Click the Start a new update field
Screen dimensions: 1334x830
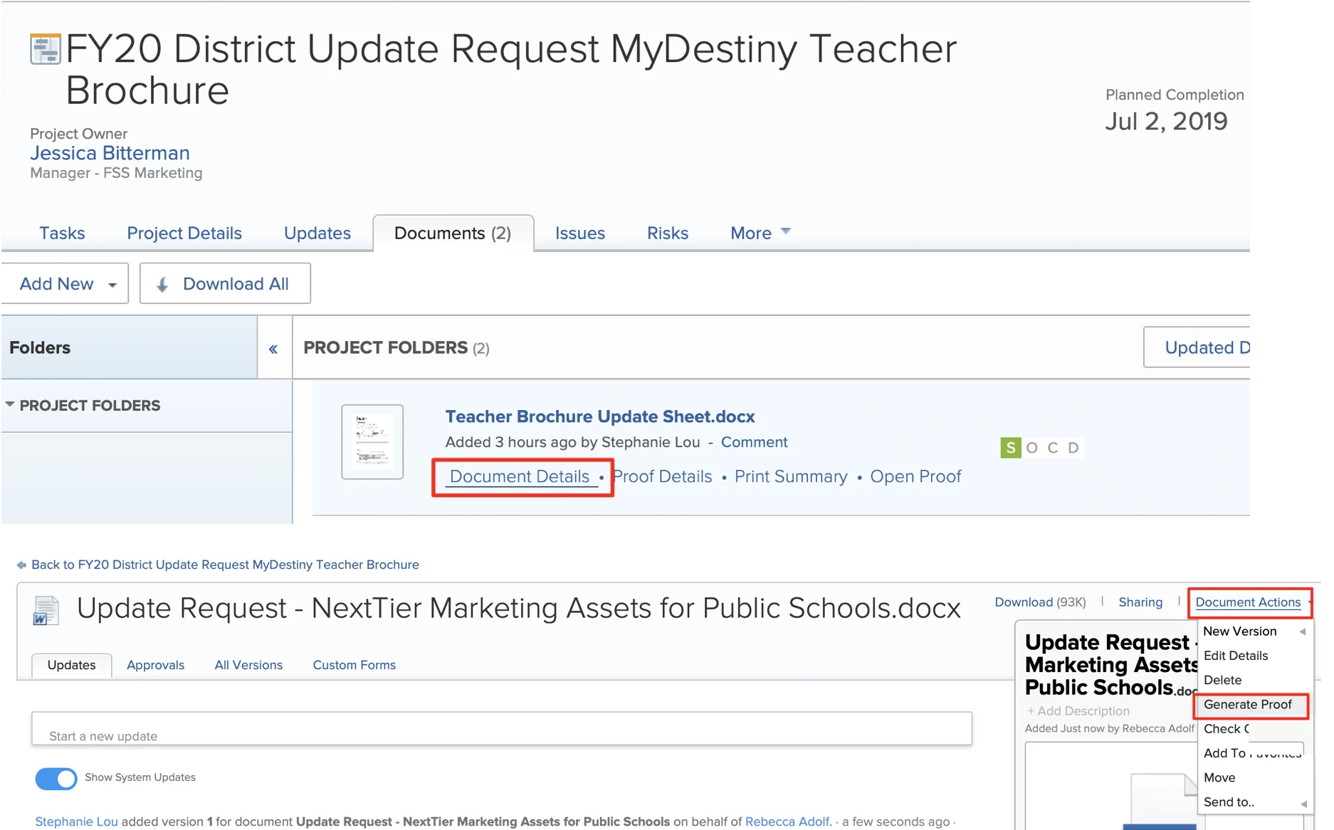point(502,729)
